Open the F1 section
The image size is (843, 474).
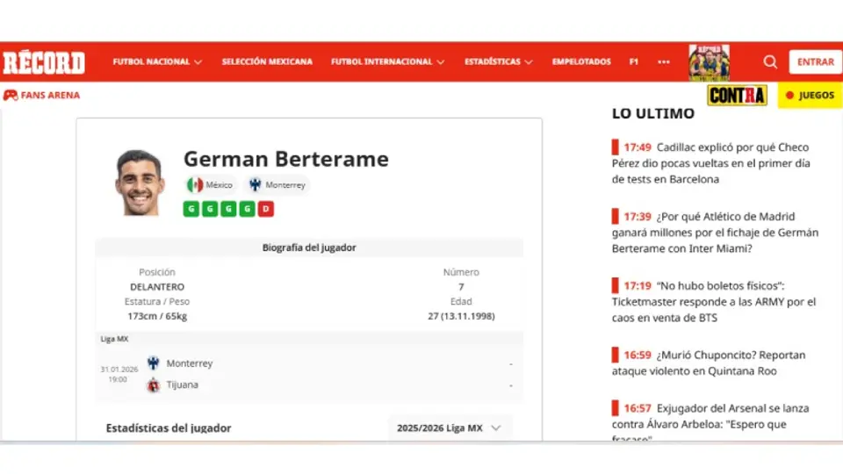point(634,61)
